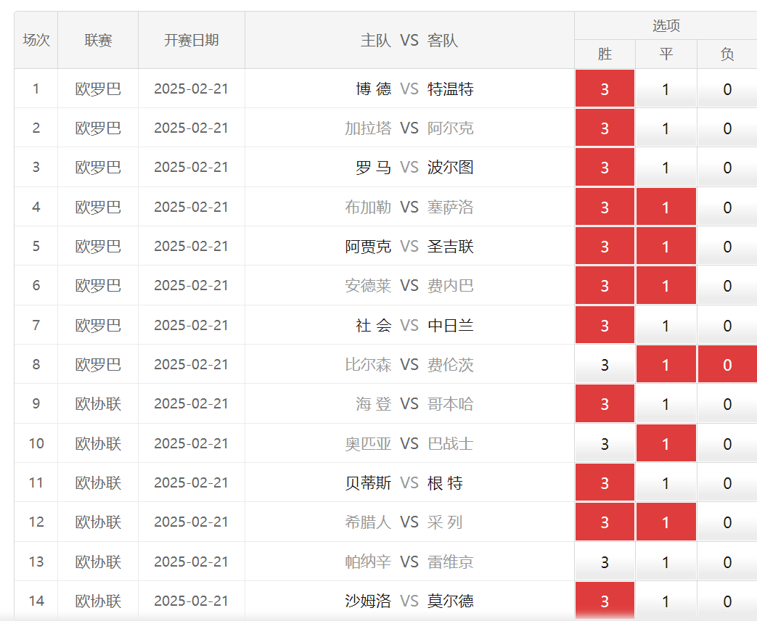Deselect the 平 (1) option for 希腊人 VS 采列
Screen dimensions: 757x629
(666, 522)
